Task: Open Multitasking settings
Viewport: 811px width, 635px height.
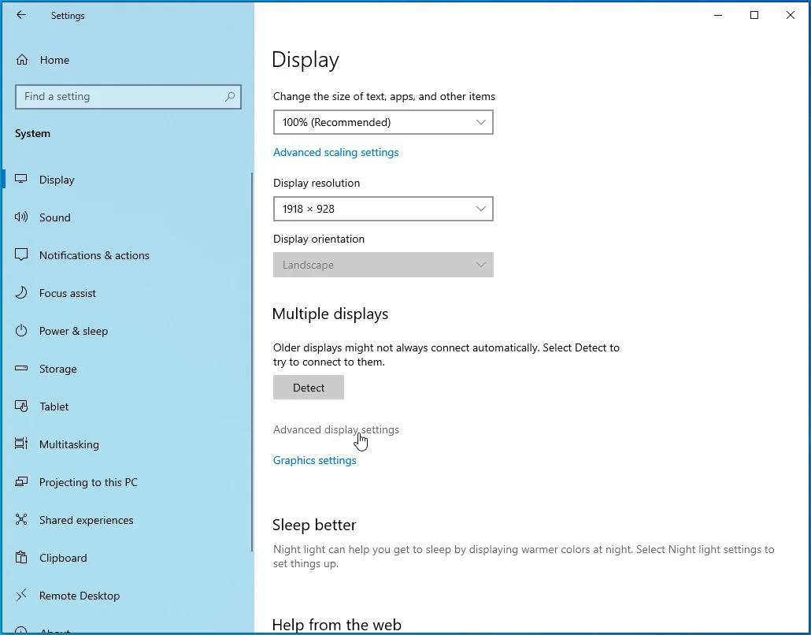Action: pyautogui.click(x=128, y=444)
